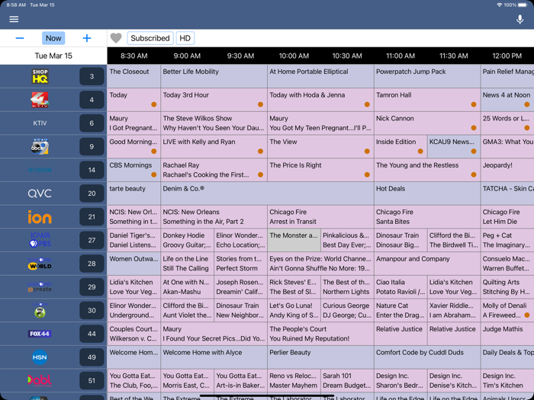The width and height of the screenshot is (534, 400).
Task: Select the PBS World channel logo
Action: (x=40, y=264)
